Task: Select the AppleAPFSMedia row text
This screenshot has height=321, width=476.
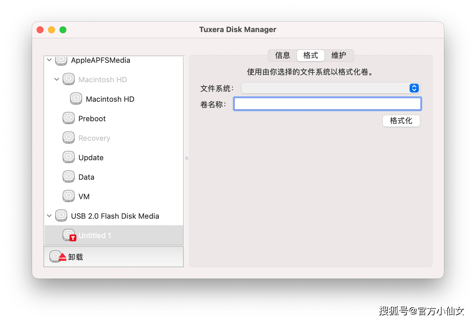Action: point(101,60)
